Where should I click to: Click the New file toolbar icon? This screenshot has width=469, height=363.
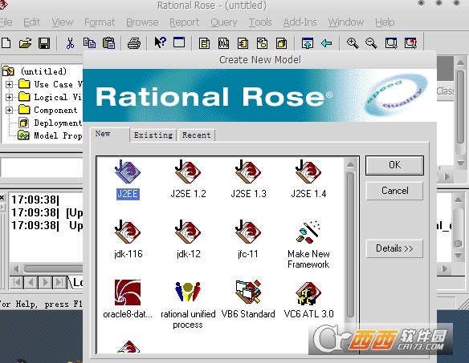click(6, 43)
